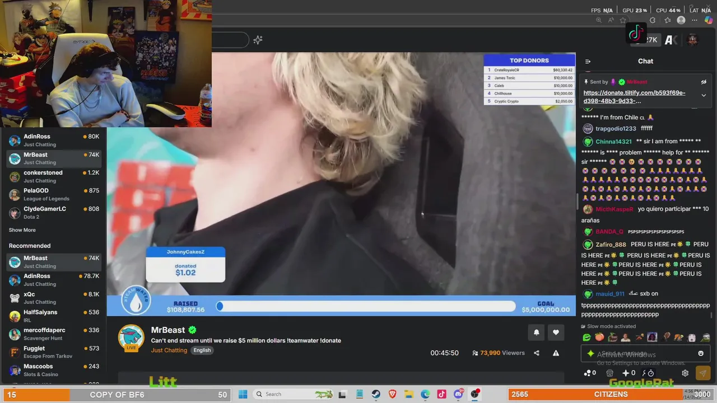Open xQc channel in Recommended

coord(53,298)
